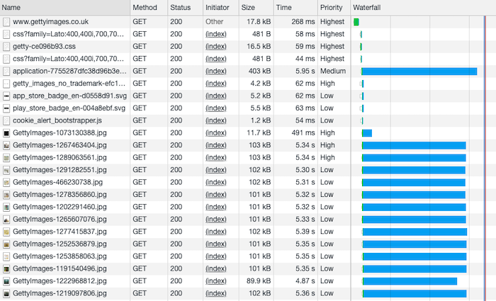Sort by the Size column header
Screen dimensions: 496x301
click(248, 7)
